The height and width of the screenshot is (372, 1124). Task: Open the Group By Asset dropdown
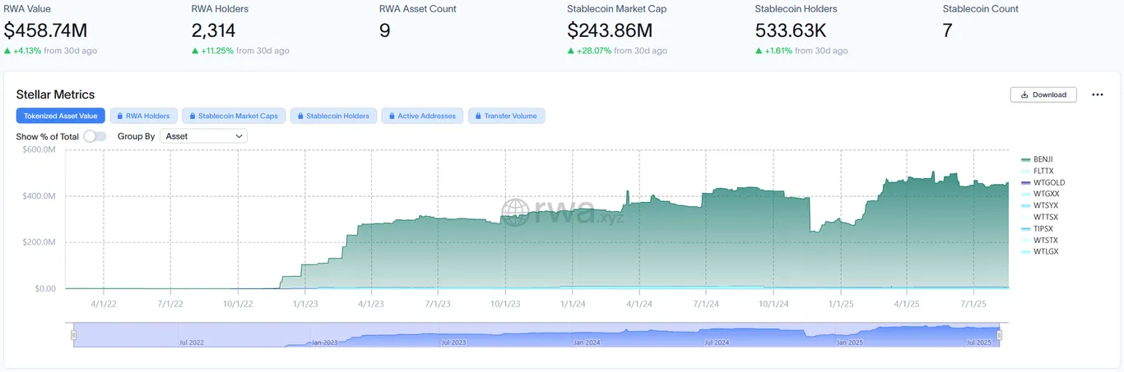pyautogui.click(x=203, y=136)
